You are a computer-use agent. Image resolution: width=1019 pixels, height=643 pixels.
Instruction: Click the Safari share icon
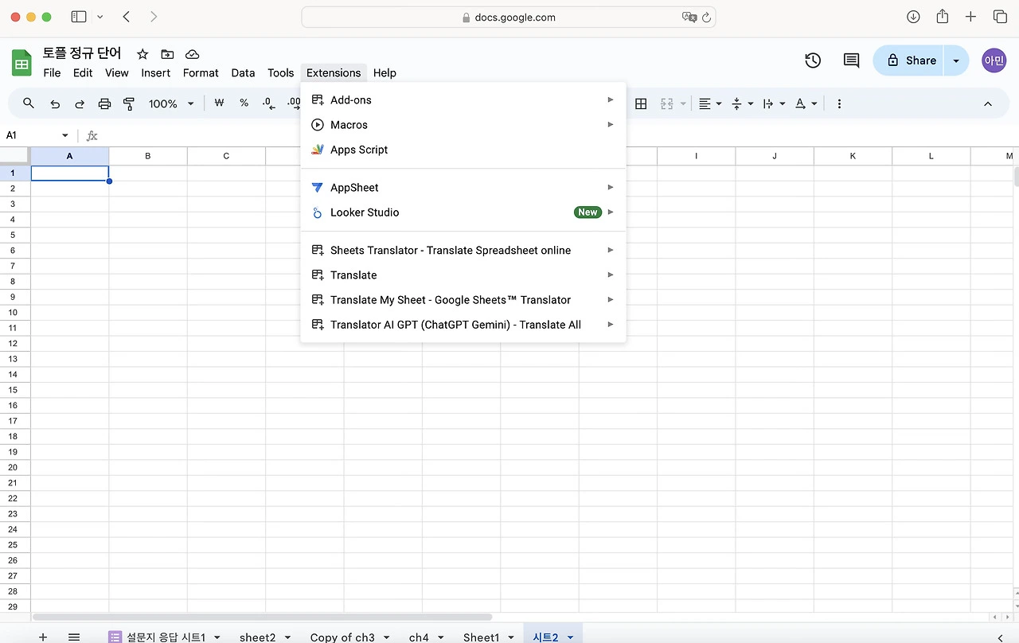tap(942, 16)
